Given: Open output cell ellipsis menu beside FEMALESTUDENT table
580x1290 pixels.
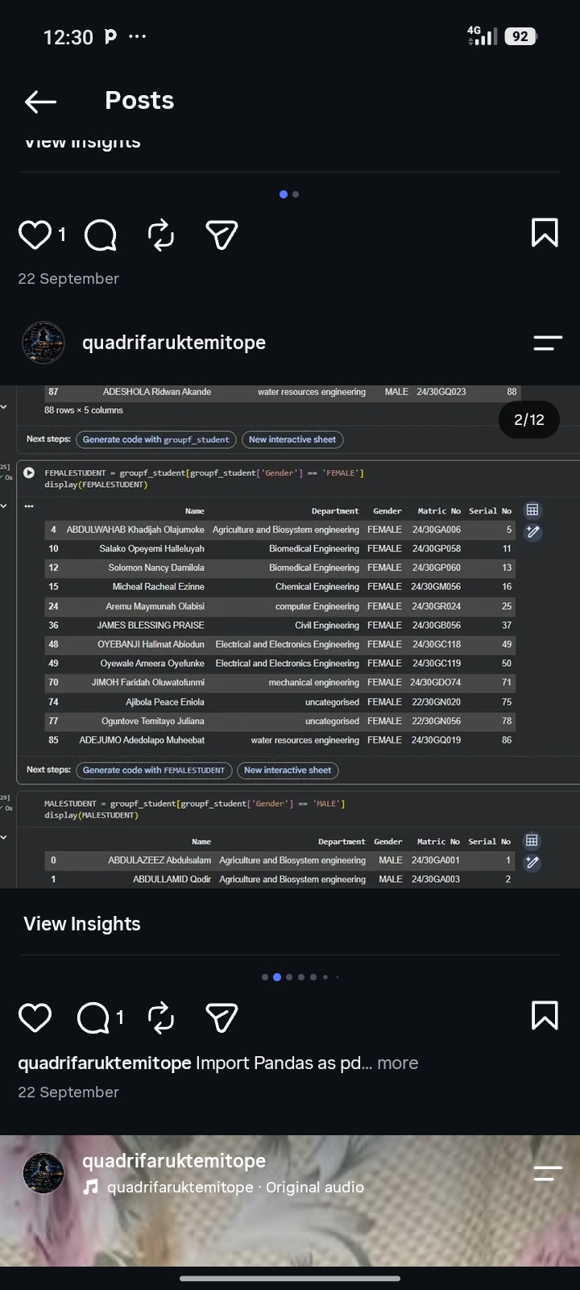Looking at the screenshot, I should [x=29, y=507].
